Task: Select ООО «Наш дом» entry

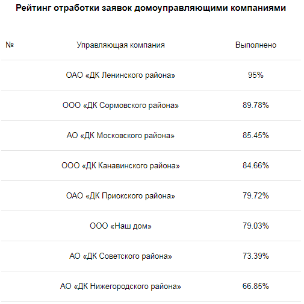Action: [120, 226]
